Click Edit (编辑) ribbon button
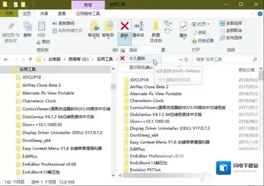This screenshot has height=186, width=264. 199,33
